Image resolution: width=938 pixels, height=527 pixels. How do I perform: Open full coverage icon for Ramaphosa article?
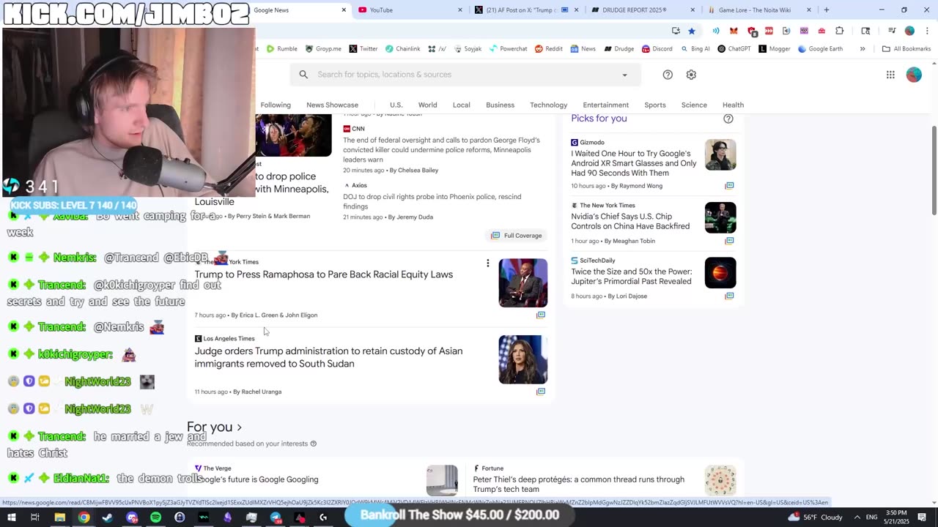pyautogui.click(x=541, y=315)
